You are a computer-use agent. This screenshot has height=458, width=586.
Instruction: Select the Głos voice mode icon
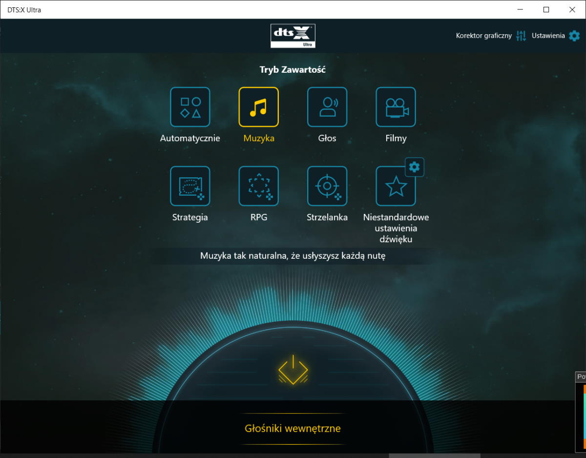pos(327,107)
